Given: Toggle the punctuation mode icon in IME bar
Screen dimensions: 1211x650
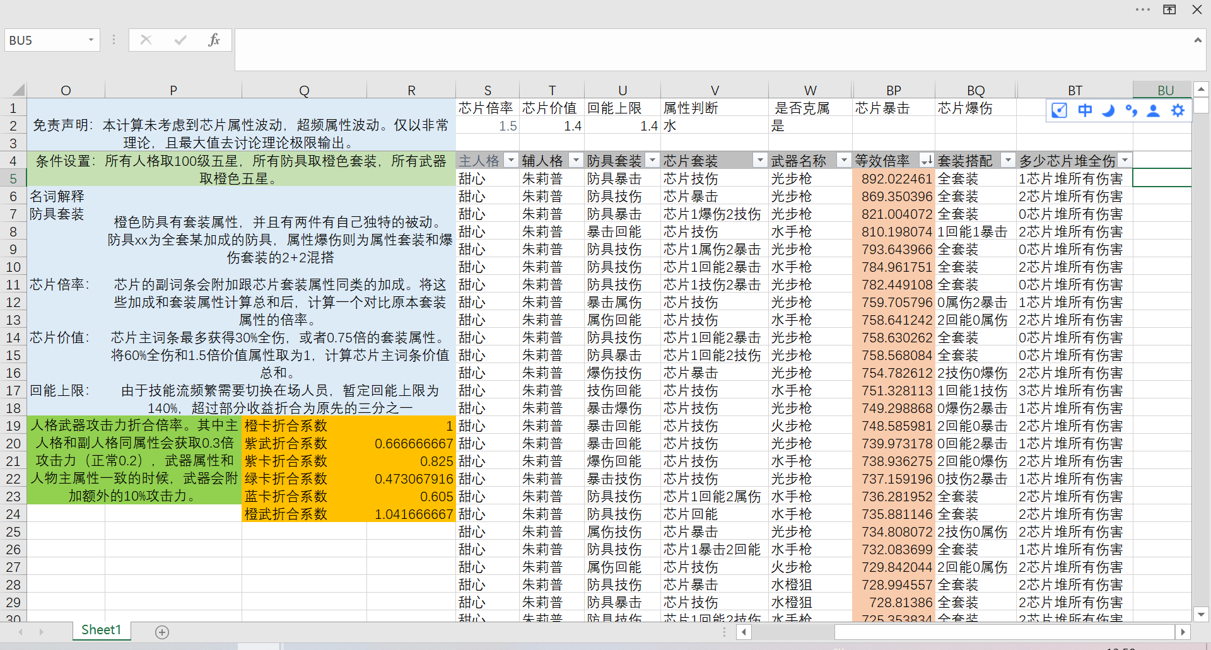Looking at the screenshot, I should click(x=1131, y=111).
